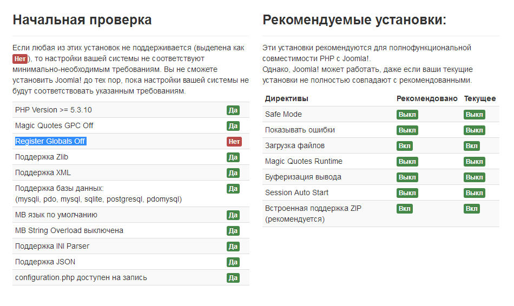Click the highlighted Register Globals Off text

(x=50, y=141)
